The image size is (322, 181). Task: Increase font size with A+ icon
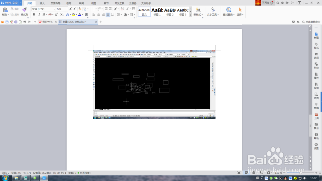[x=71, y=9]
